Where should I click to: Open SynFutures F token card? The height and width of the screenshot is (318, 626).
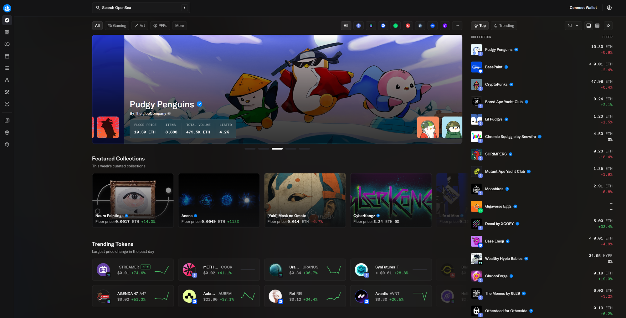point(391,270)
